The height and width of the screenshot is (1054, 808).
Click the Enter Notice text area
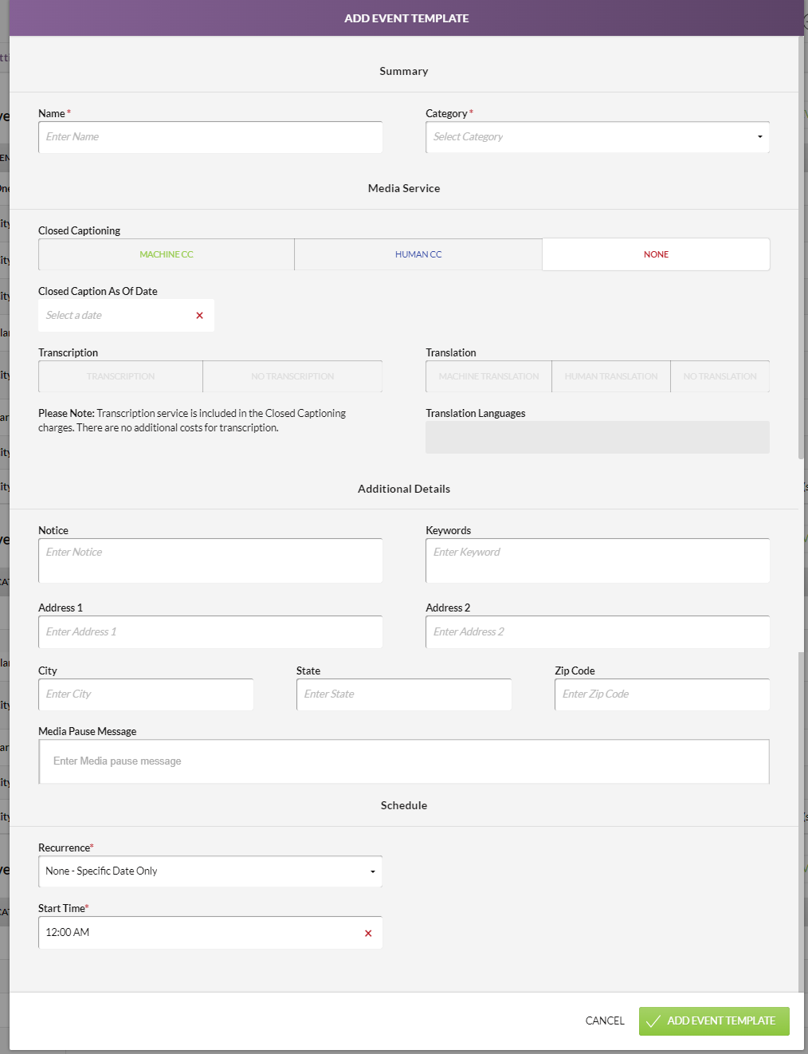[x=210, y=560]
